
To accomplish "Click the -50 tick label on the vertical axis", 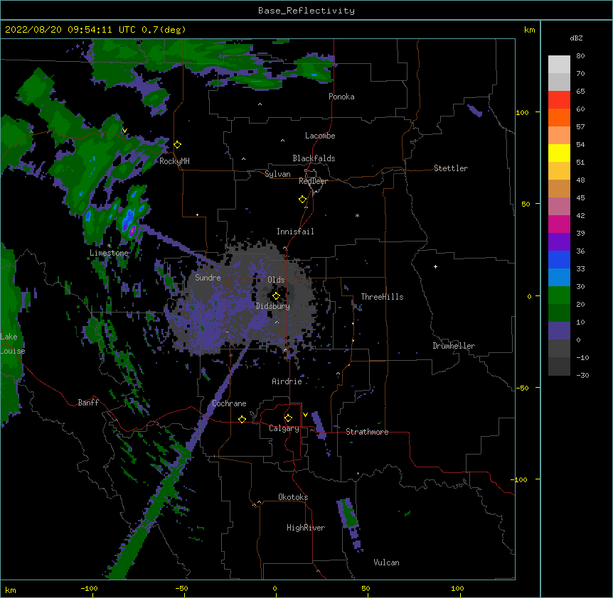I will tap(522, 388).
